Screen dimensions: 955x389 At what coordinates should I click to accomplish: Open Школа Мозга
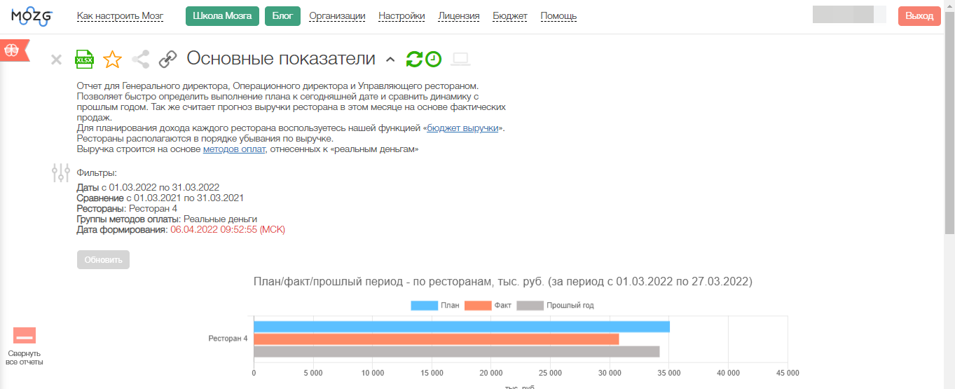click(x=222, y=16)
